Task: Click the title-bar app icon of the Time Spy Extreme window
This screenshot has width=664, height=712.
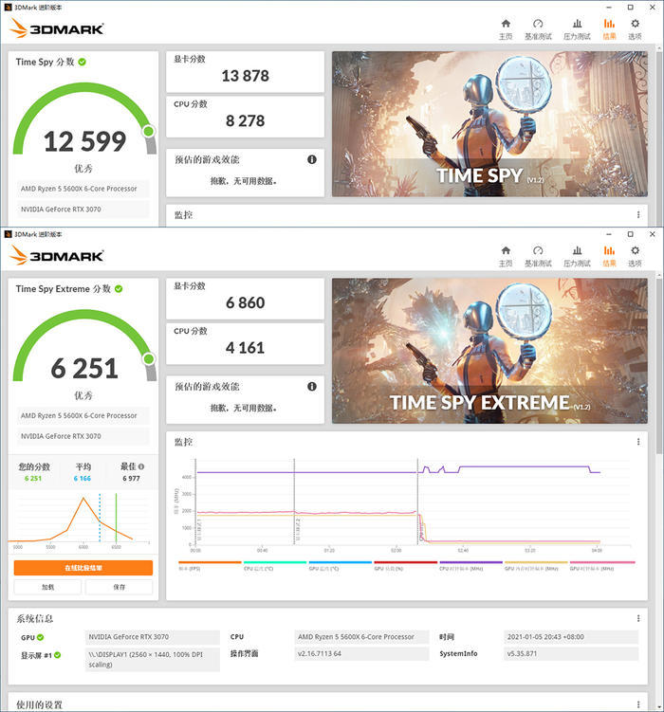Action: point(8,234)
